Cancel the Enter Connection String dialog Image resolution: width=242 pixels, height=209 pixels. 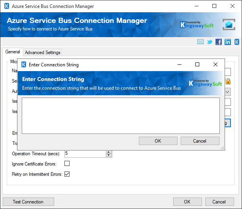[200, 141]
